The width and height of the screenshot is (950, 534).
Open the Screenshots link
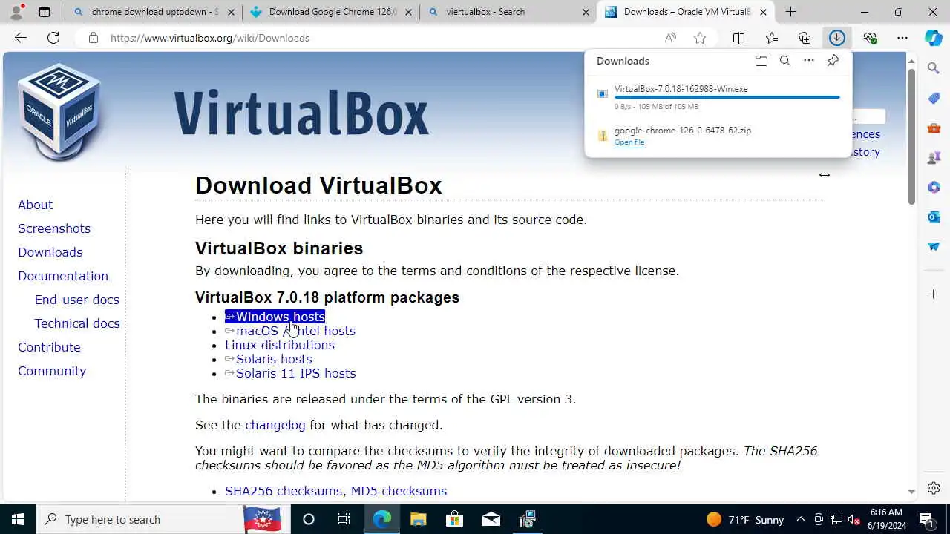[54, 228]
